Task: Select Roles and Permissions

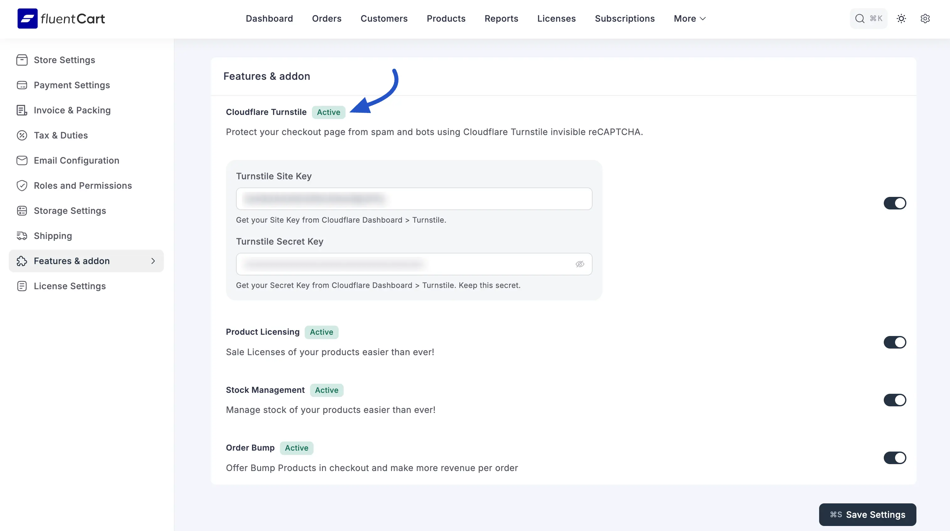Action: (83, 185)
